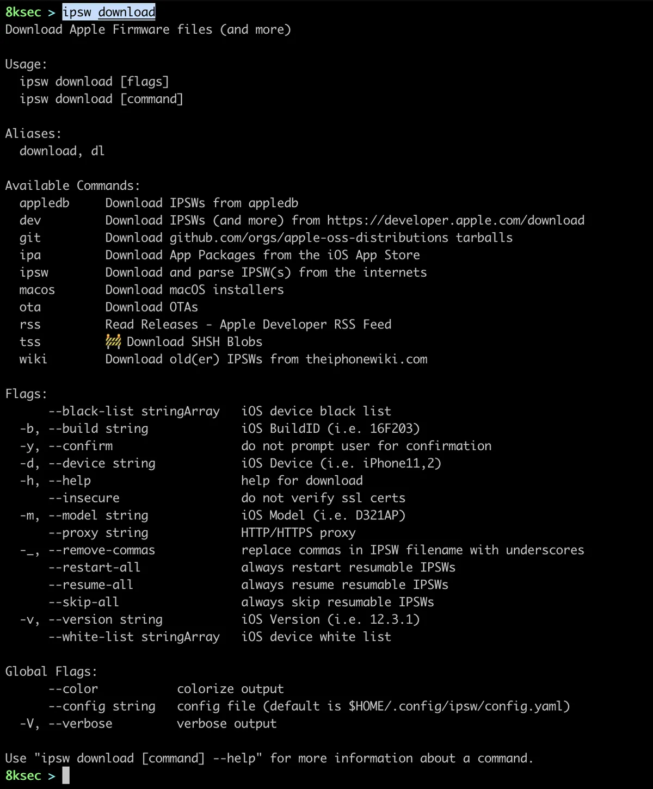Viewport: 653px width, 789px height.
Task: Click the terminal cursor block at the last prompt
Action: [66, 775]
